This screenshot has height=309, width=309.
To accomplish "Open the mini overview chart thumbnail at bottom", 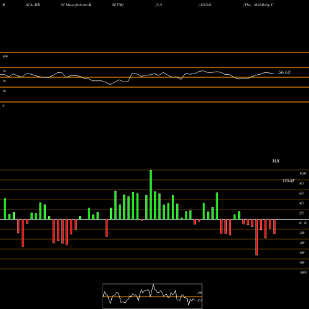I will (153, 296).
